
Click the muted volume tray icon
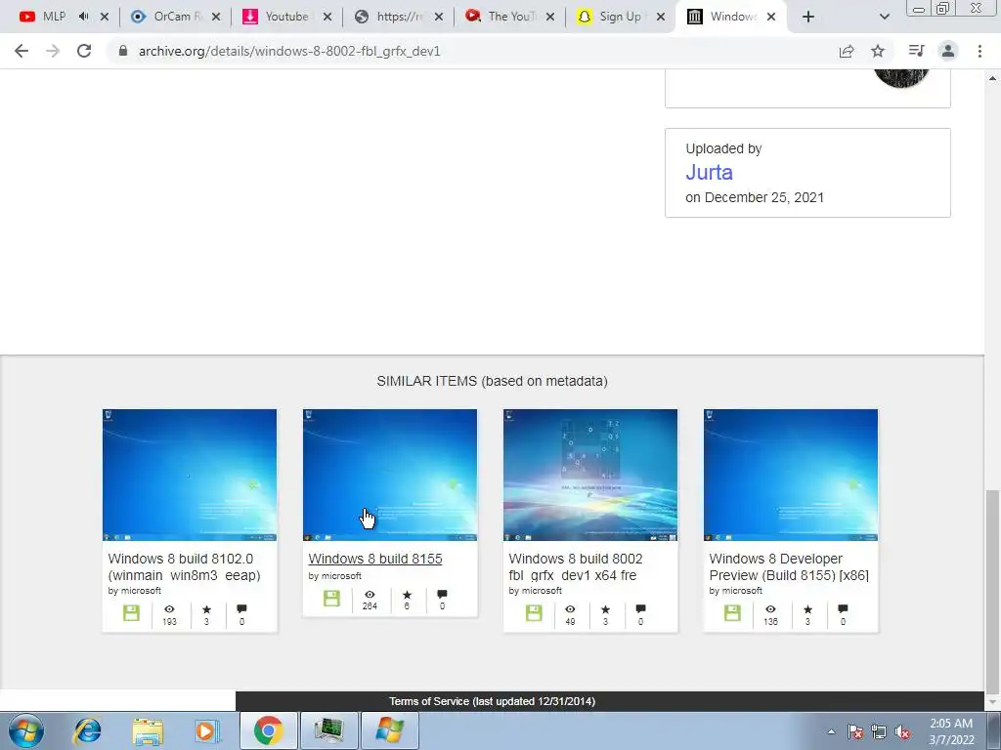(x=902, y=731)
